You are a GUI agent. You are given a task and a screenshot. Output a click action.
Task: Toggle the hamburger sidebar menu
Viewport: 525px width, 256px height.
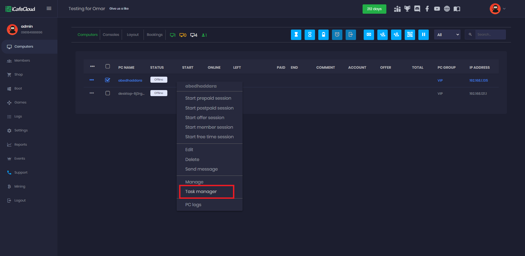49,8
